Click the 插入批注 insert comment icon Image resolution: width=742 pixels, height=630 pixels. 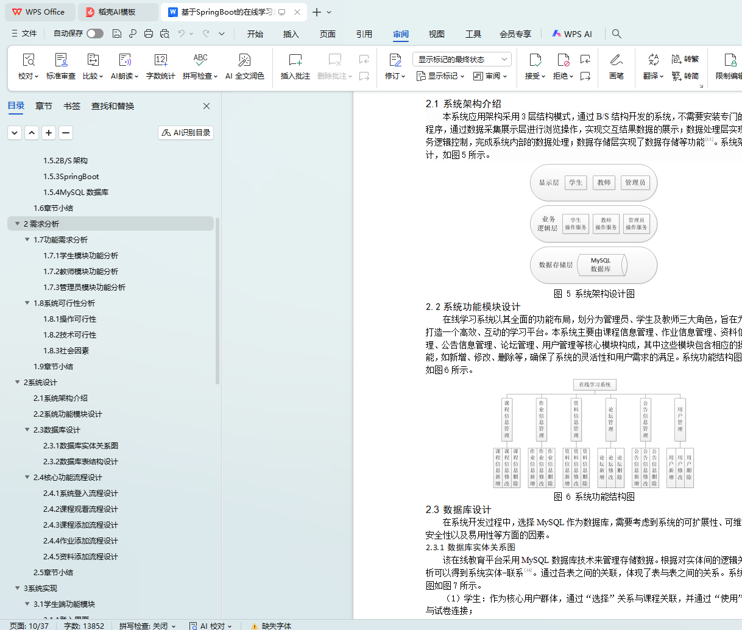pos(295,60)
